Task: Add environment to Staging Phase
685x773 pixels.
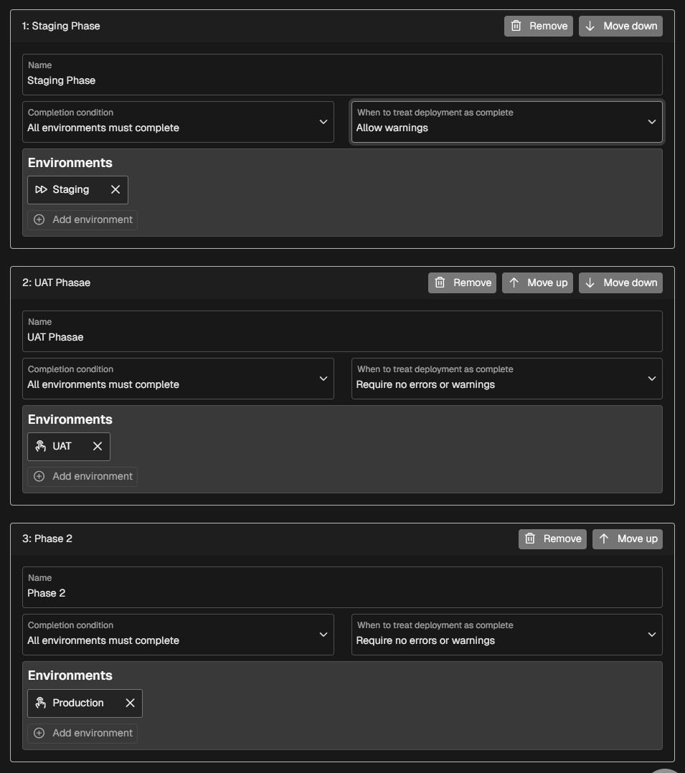Action: pyautogui.click(x=82, y=220)
